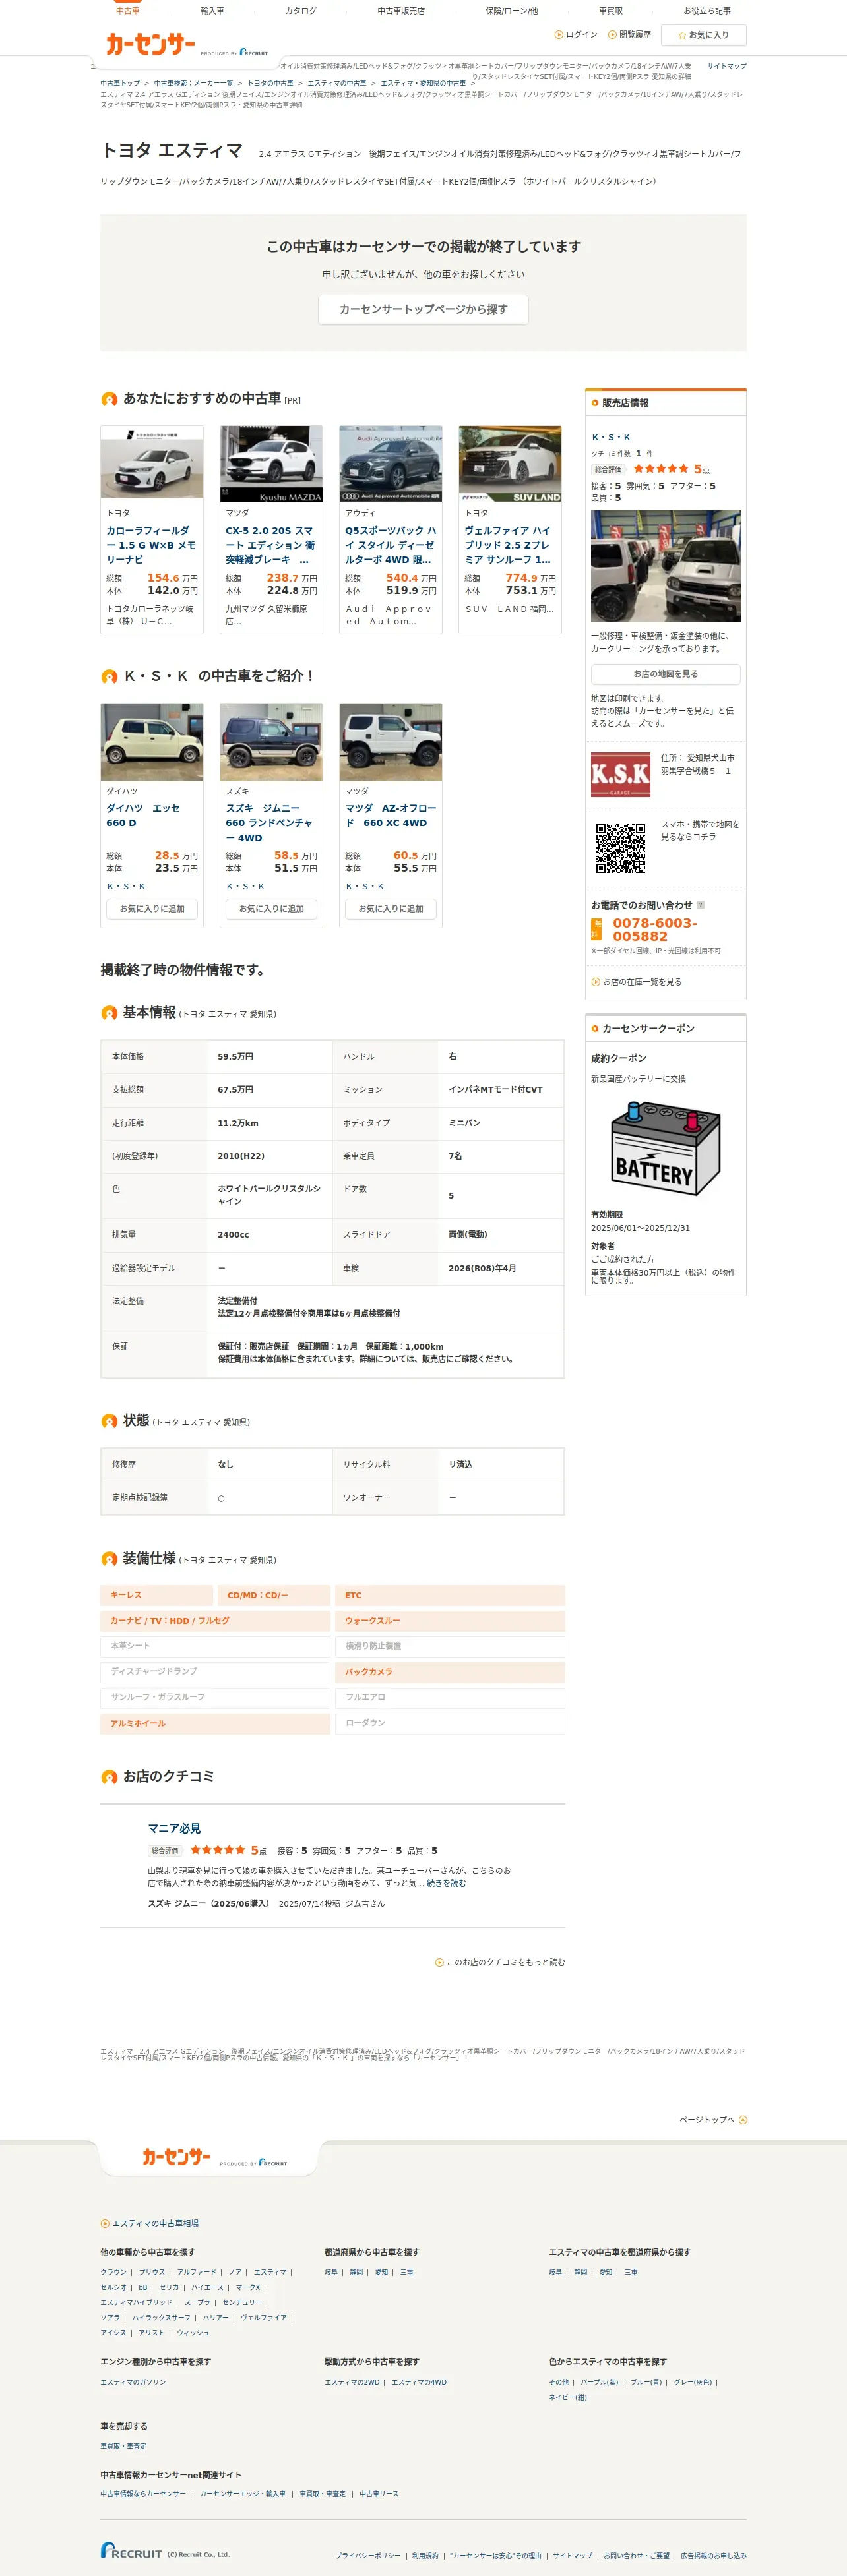The height and width of the screenshot is (2576, 847).
Task: Click 岐阜 under 都道府県から中古車を探す
Action: click(331, 2272)
